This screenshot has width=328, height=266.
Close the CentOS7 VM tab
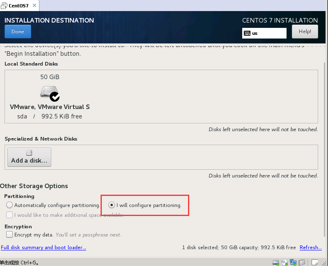(x=34, y=5)
